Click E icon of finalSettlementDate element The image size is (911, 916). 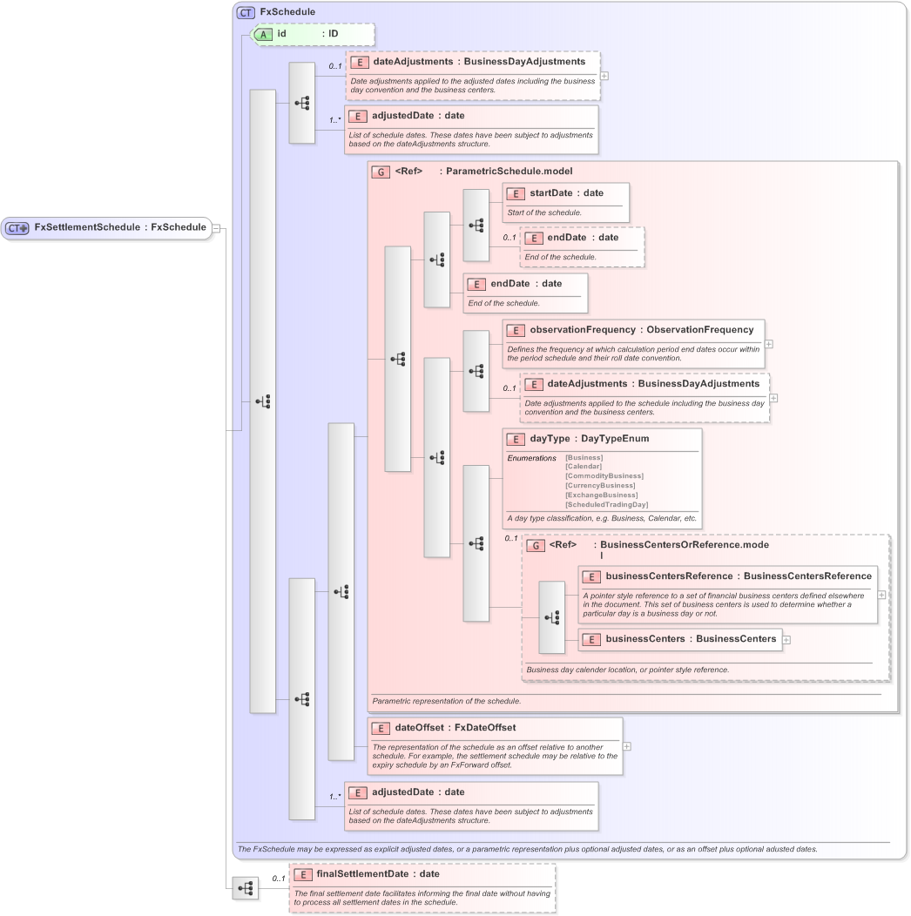[x=303, y=874]
